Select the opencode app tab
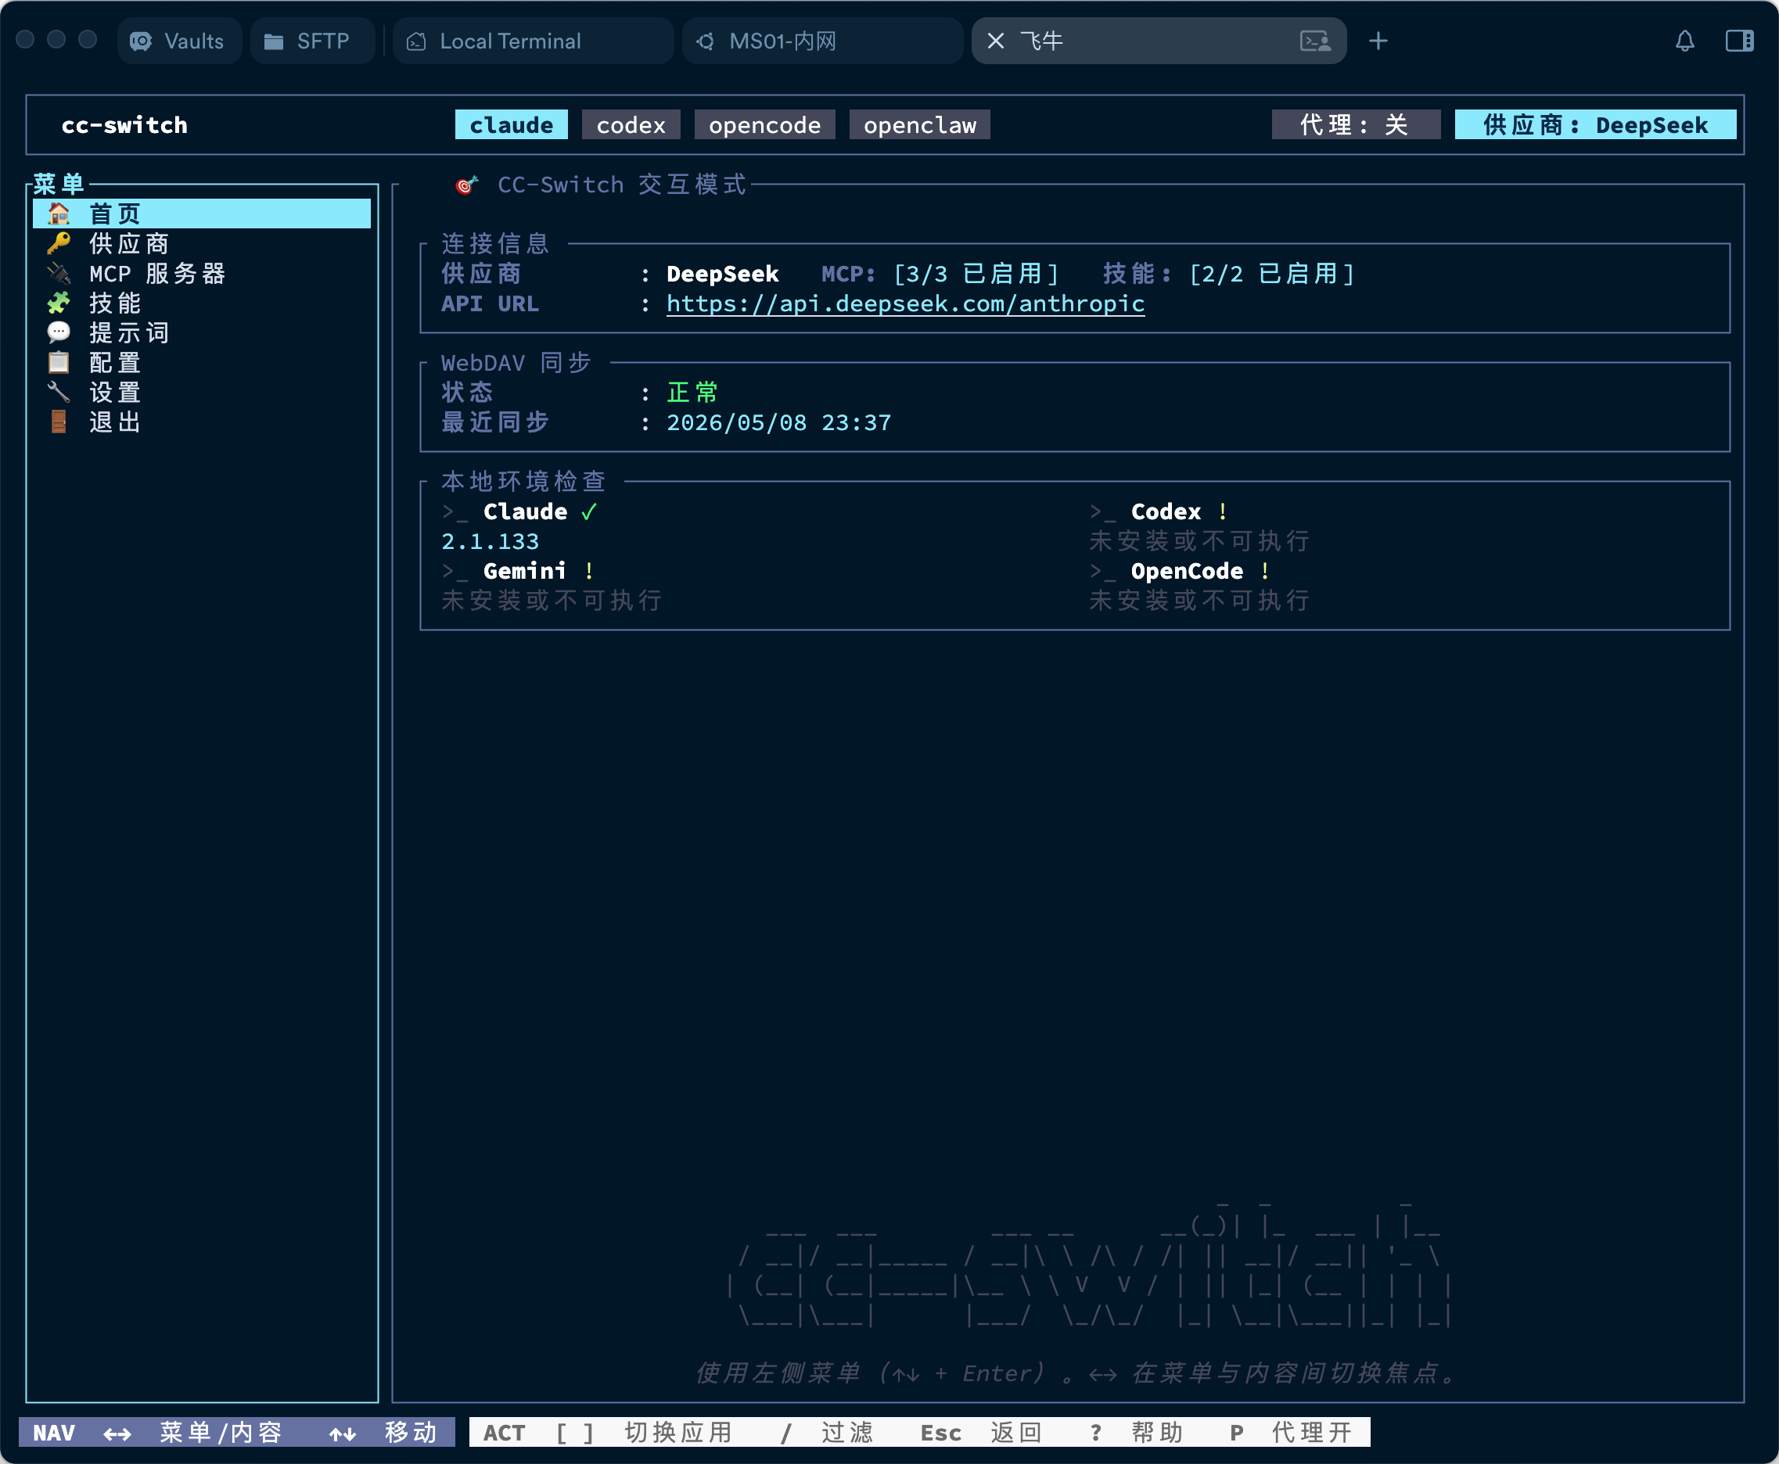 click(x=764, y=125)
